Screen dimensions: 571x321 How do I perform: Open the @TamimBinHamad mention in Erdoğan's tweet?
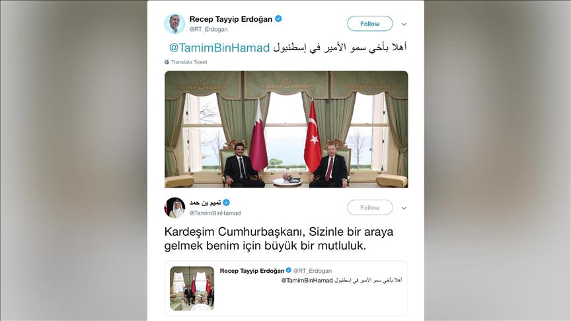pyautogui.click(x=219, y=48)
